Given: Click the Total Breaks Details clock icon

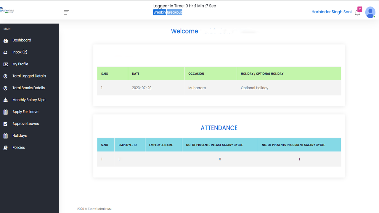Looking at the screenshot, I should (x=5, y=88).
